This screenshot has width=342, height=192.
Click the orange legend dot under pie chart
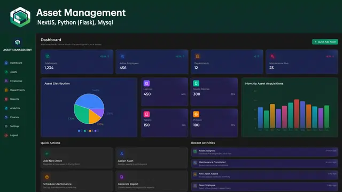coord(90,131)
